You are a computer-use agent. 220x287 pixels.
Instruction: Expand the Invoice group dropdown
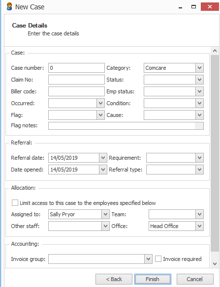coord(149,259)
